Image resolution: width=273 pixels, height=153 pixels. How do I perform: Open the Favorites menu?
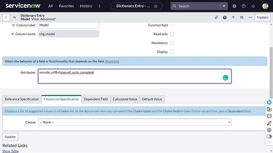pyautogui.click(x=67, y=6)
